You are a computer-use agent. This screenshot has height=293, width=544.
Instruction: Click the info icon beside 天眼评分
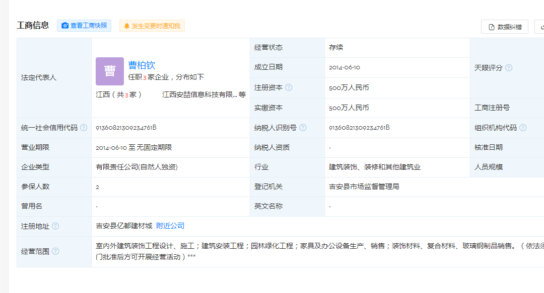point(509,68)
